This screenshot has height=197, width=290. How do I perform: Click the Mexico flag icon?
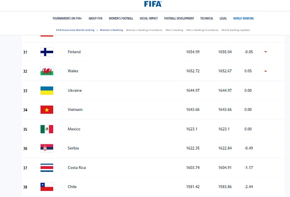coord(47,129)
